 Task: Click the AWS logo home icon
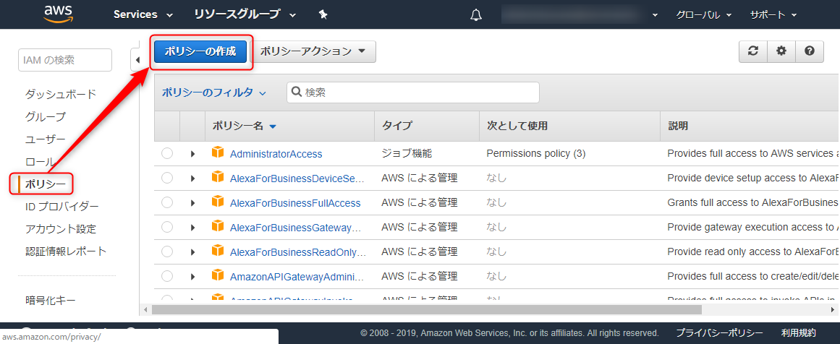pyautogui.click(x=58, y=14)
